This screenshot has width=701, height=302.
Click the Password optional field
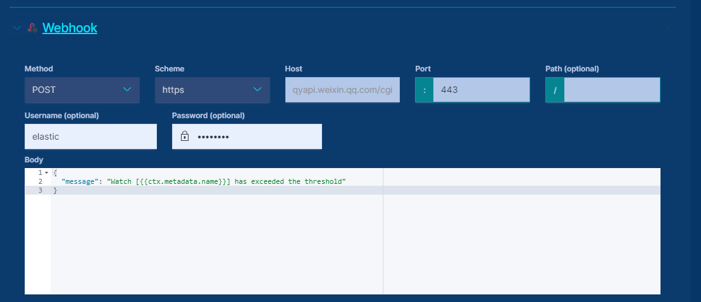tap(247, 136)
